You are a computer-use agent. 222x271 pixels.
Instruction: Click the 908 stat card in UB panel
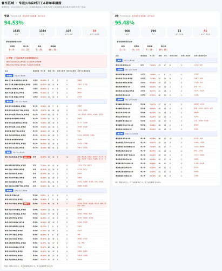tap(127, 32)
